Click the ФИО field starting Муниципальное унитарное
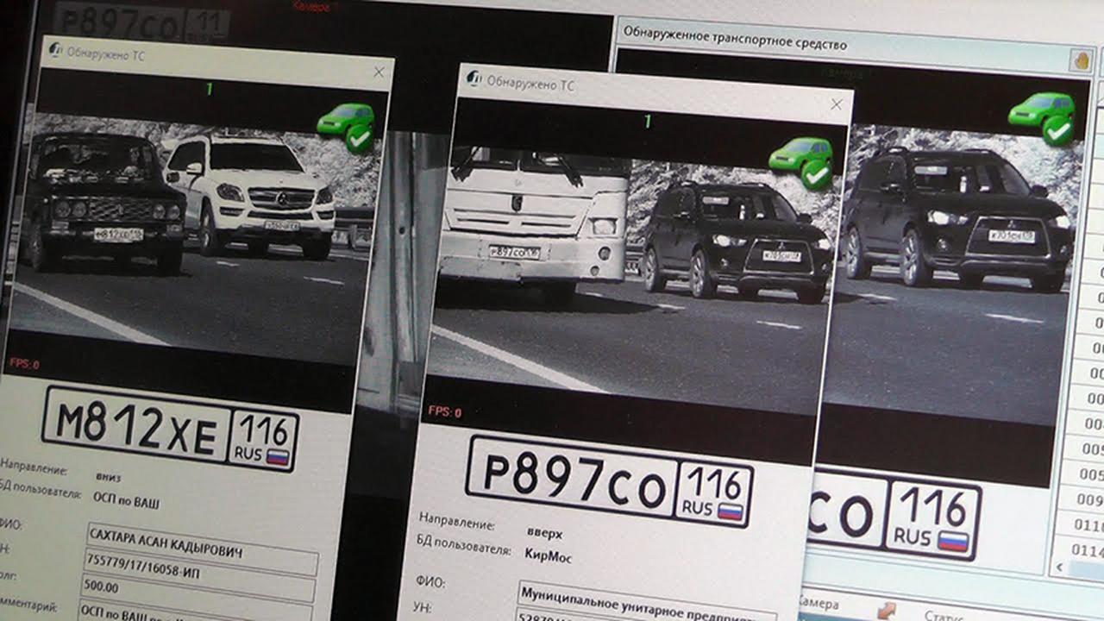This screenshot has width=1104, height=621. point(647,601)
